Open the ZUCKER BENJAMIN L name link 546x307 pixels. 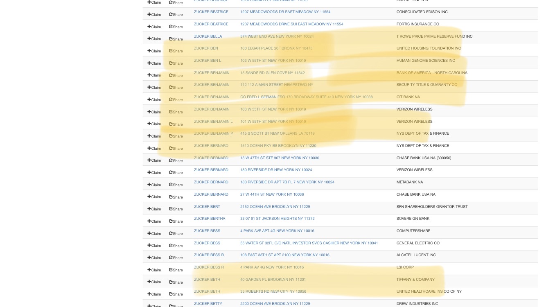click(213, 122)
